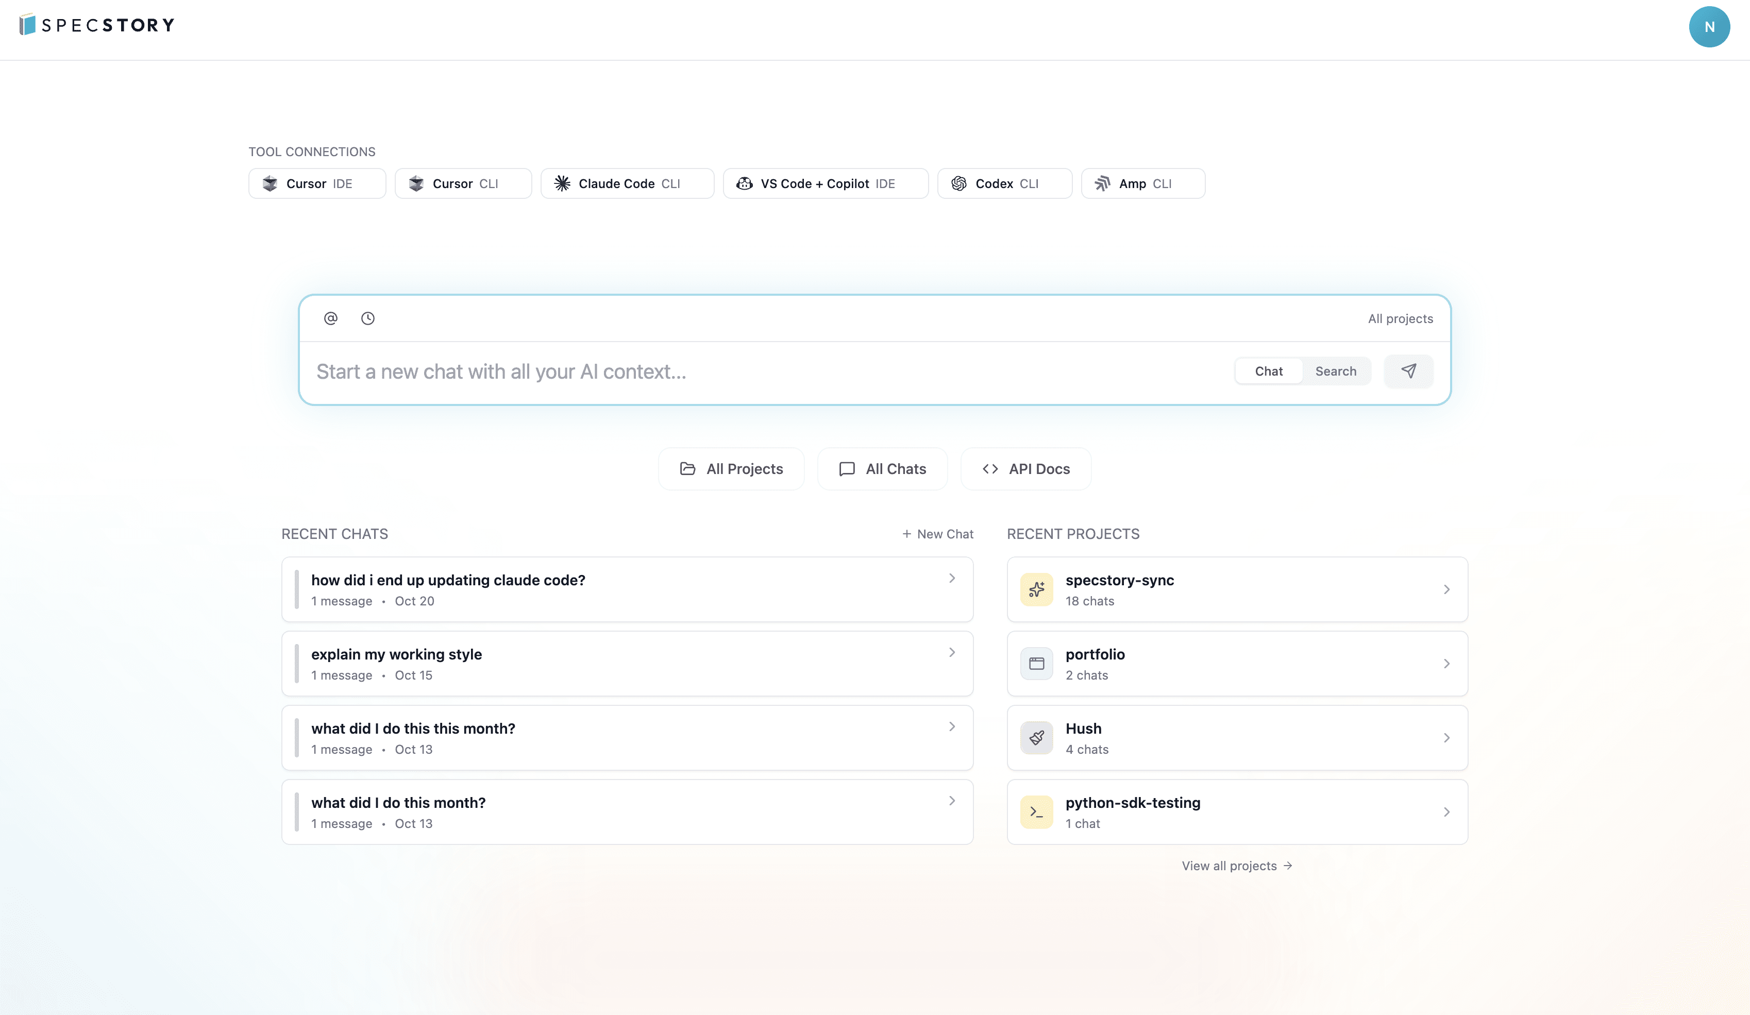
Task: Open the All projects scope selector
Action: point(1401,318)
